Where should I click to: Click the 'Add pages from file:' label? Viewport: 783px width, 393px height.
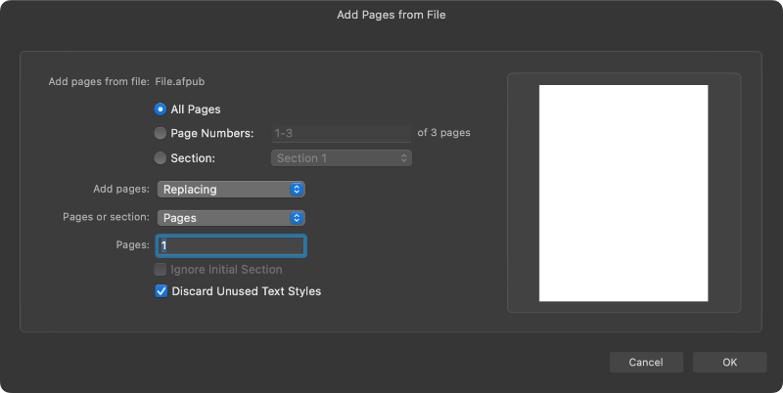[x=99, y=81]
